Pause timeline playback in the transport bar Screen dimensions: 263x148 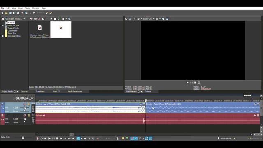[x=53, y=139]
